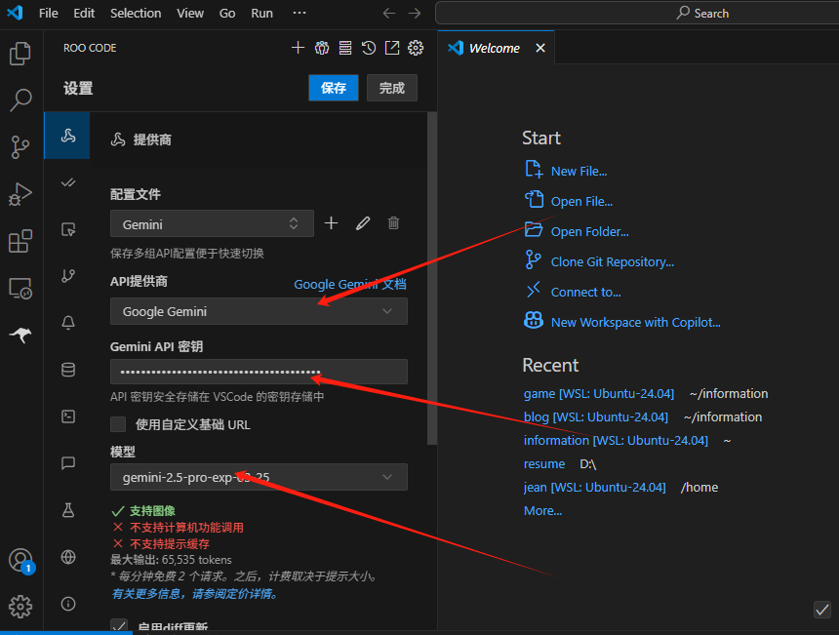839x635 pixels.
Task: Open the View menu
Action: click(x=190, y=14)
